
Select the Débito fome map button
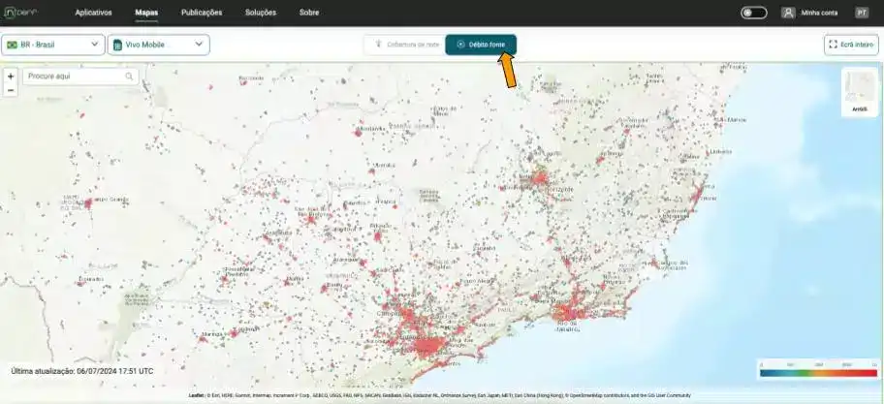pyautogui.click(x=481, y=45)
